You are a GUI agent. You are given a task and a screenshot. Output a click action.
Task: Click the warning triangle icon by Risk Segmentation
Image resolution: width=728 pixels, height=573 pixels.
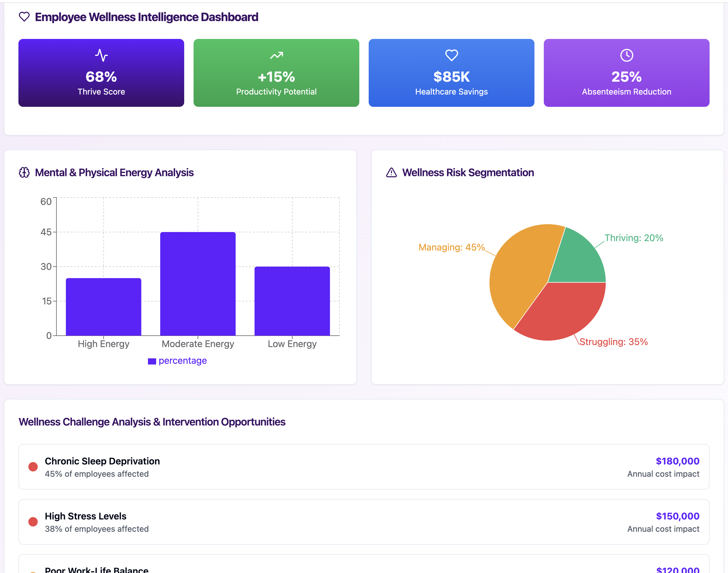[x=391, y=172]
